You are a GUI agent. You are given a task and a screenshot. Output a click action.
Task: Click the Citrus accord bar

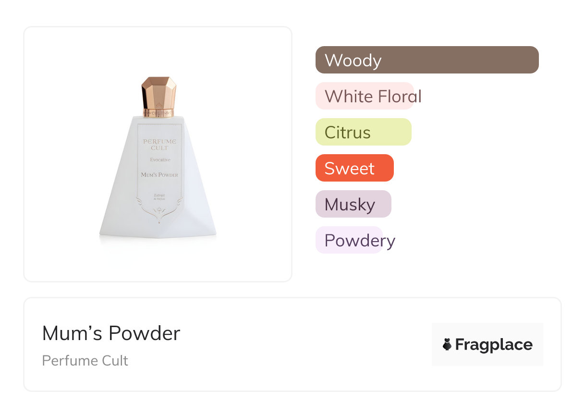tap(363, 132)
